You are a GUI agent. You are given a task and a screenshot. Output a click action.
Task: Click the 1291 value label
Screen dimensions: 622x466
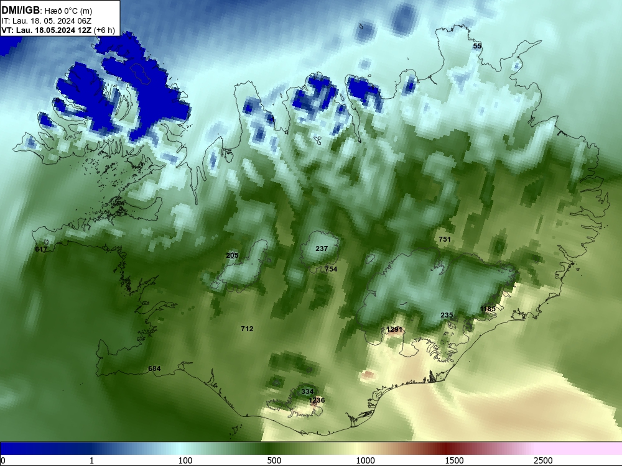(x=394, y=329)
